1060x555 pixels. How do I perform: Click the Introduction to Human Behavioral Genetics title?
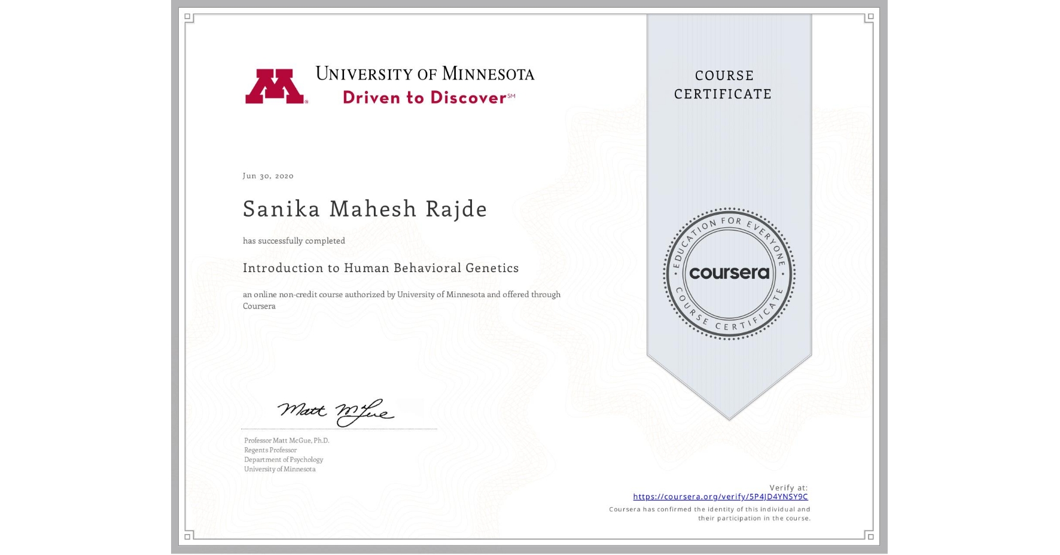coord(381,268)
